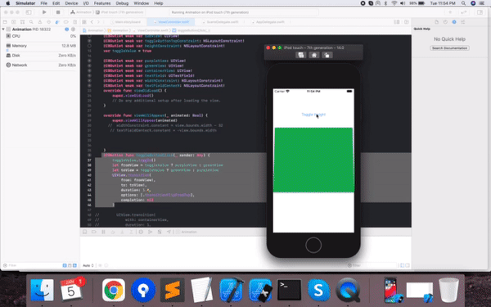Tap Toggle Height button in simulated app

coord(313,115)
